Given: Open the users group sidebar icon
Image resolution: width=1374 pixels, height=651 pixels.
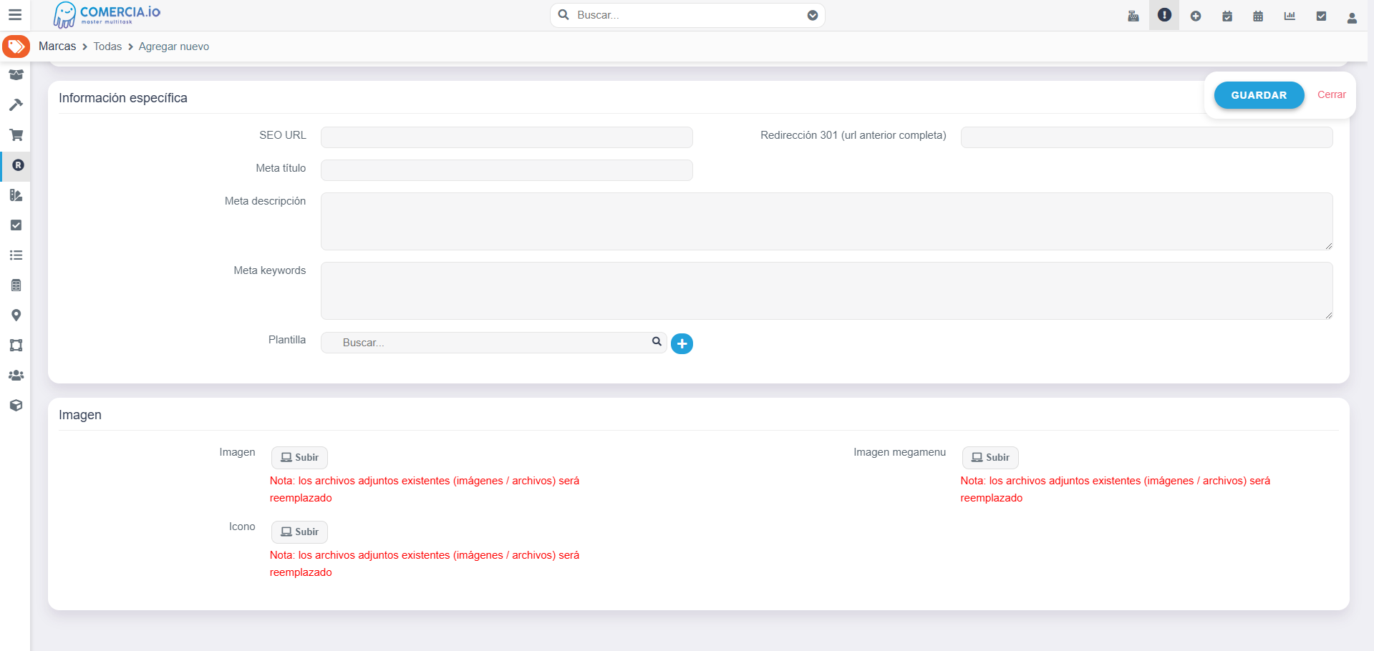Looking at the screenshot, I should (x=16, y=375).
